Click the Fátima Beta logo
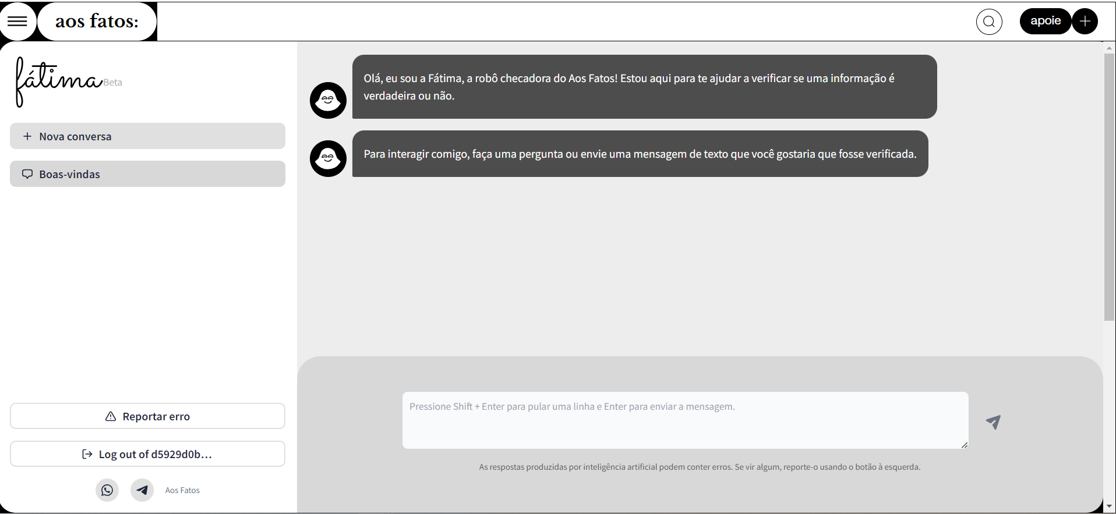 pos(69,82)
